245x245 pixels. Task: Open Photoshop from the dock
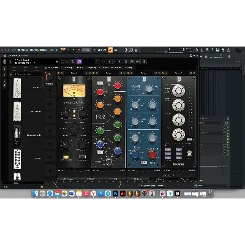pos(115,194)
